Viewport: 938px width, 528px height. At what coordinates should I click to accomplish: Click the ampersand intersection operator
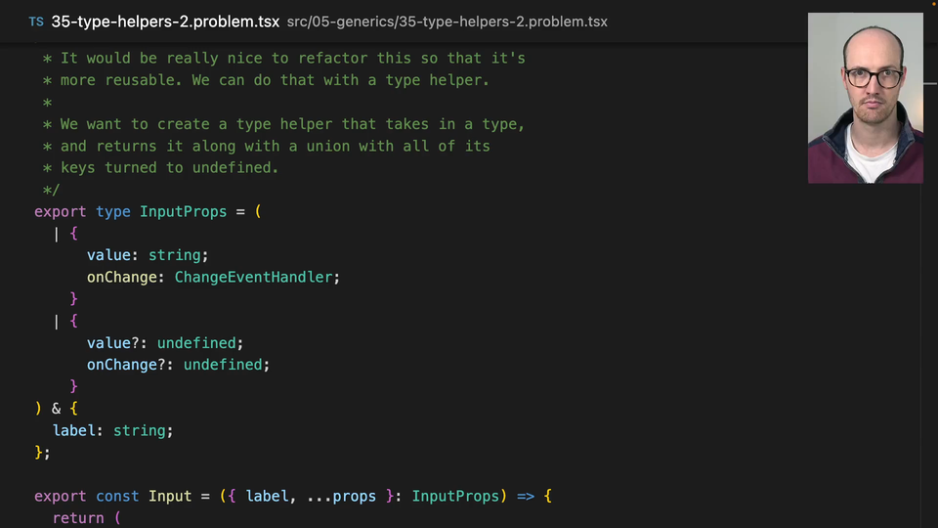pyautogui.click(x=57, y=409)
